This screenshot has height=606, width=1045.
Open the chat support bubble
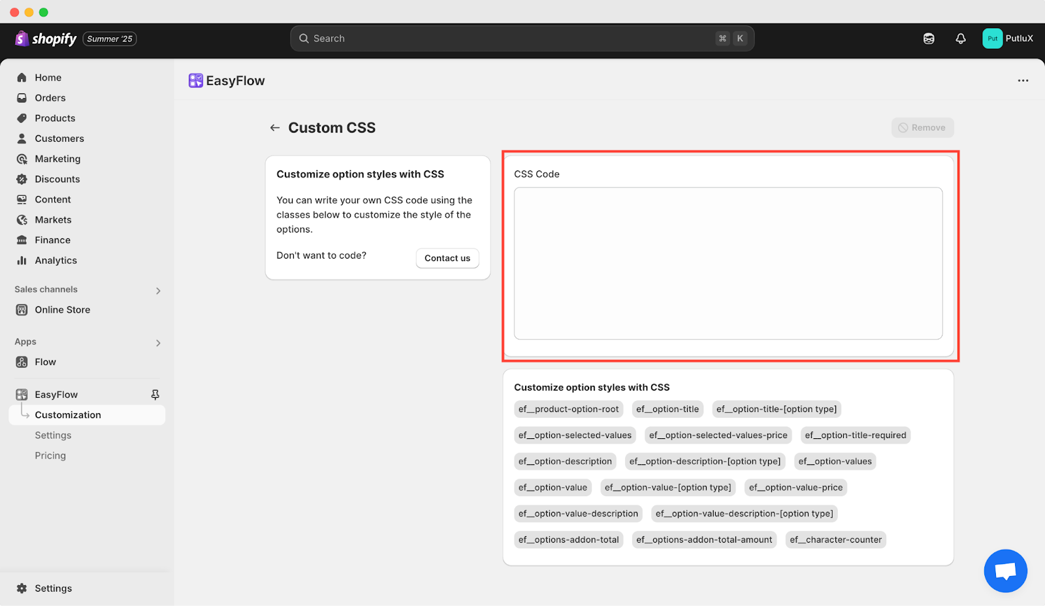[x=1006, y=571]
